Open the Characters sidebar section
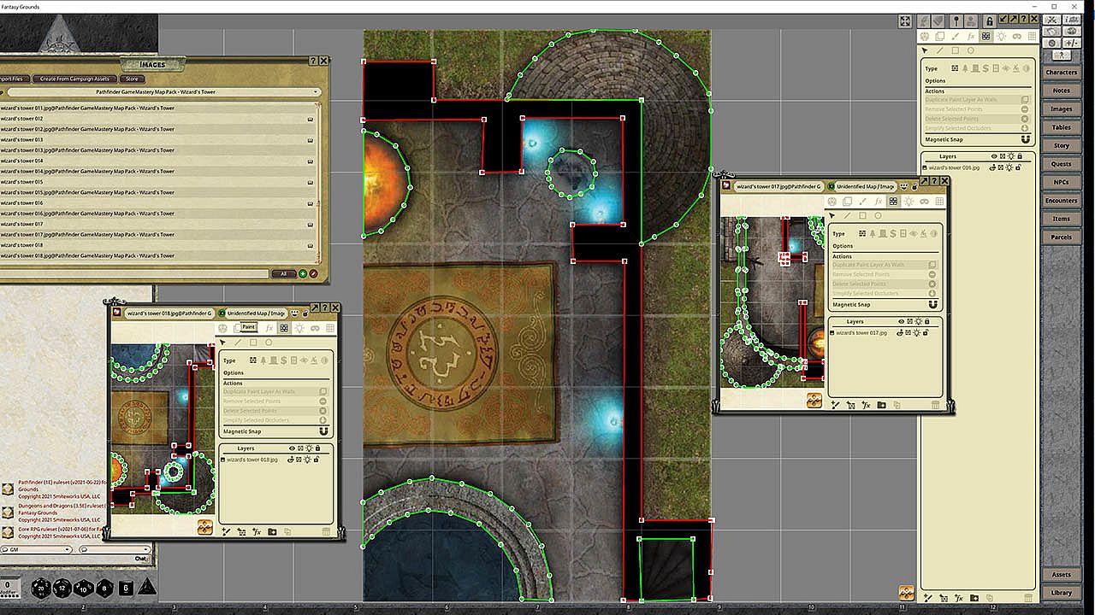1095x615 pixels. coord(1061,72)
